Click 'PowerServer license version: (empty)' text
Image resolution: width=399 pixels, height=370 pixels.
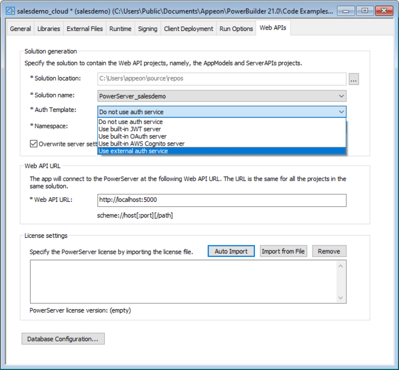click(80, 310)
